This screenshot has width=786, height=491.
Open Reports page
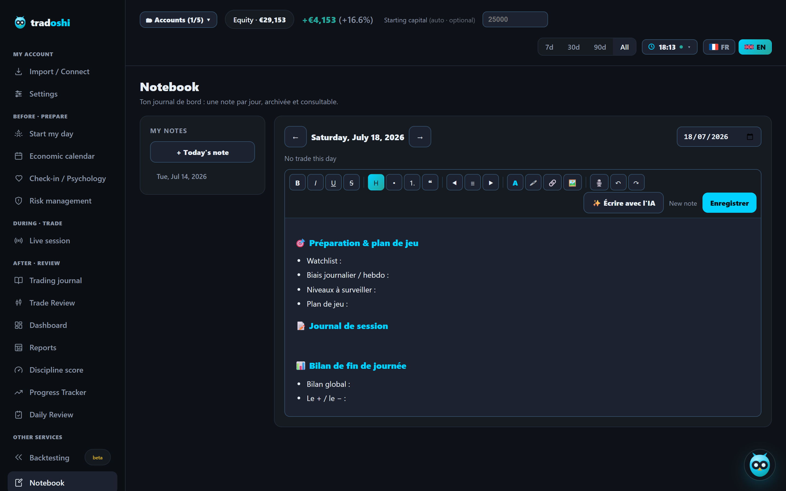62,348
